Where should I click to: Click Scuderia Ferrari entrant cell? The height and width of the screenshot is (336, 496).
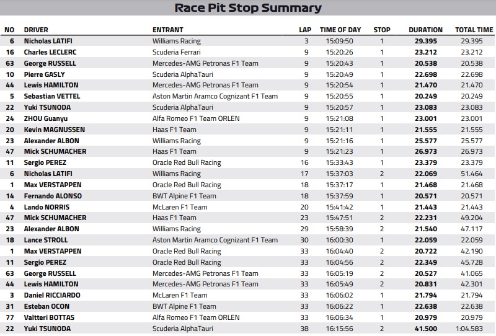tap(176, 52)
